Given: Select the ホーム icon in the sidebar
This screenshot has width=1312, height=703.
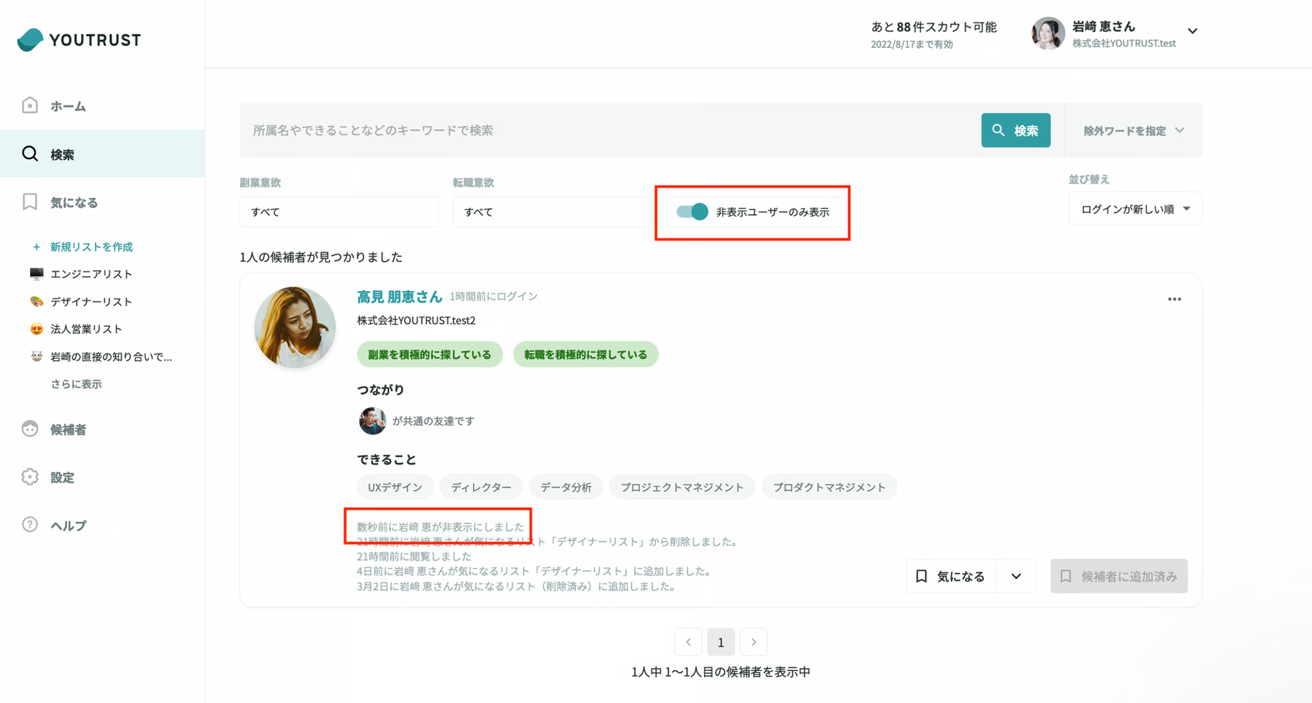Looking at the screenshot, I should [29, 106].
